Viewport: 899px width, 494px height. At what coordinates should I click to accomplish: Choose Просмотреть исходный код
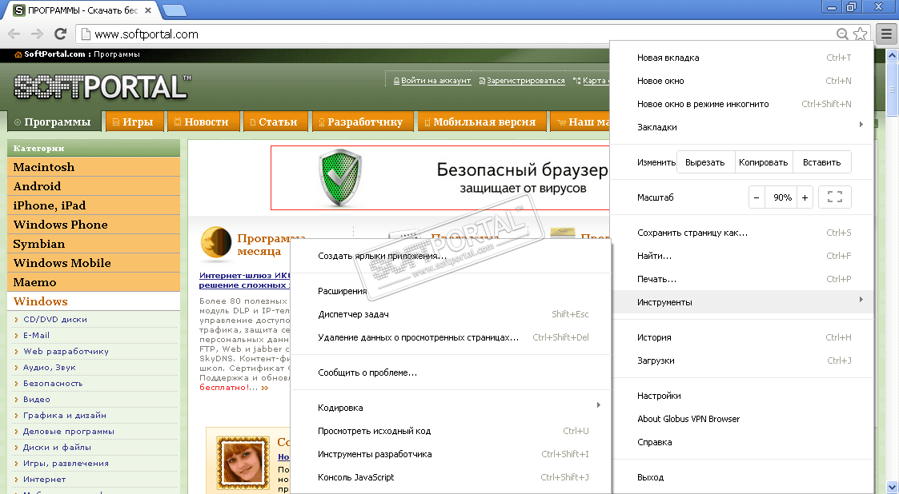452,431
